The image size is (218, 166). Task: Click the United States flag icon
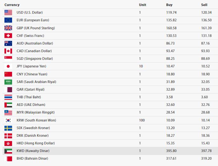[8, 12]
